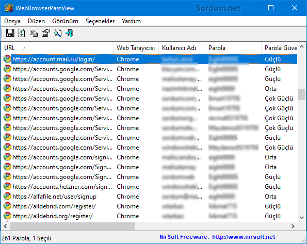Sort by Parola Güve column header
This screenshot has width=307, height=244.
coord(279,48)
